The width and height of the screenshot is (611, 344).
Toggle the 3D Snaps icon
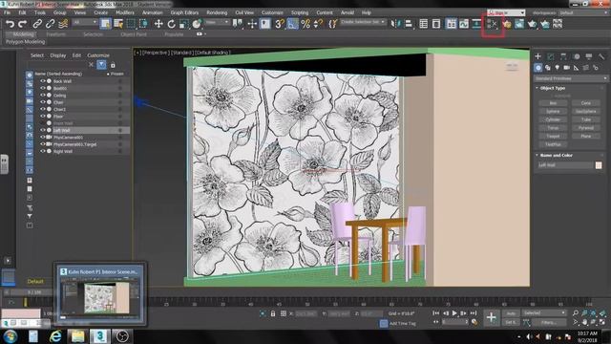point(280,24)
